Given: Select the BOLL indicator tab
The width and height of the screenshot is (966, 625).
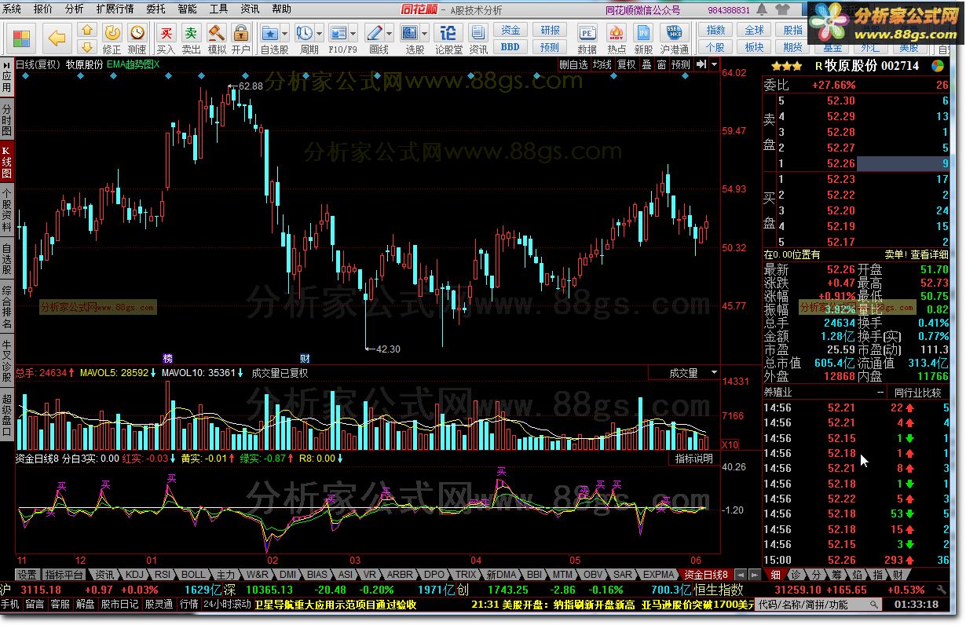Looking at the screenshot, I should point(194,575).
